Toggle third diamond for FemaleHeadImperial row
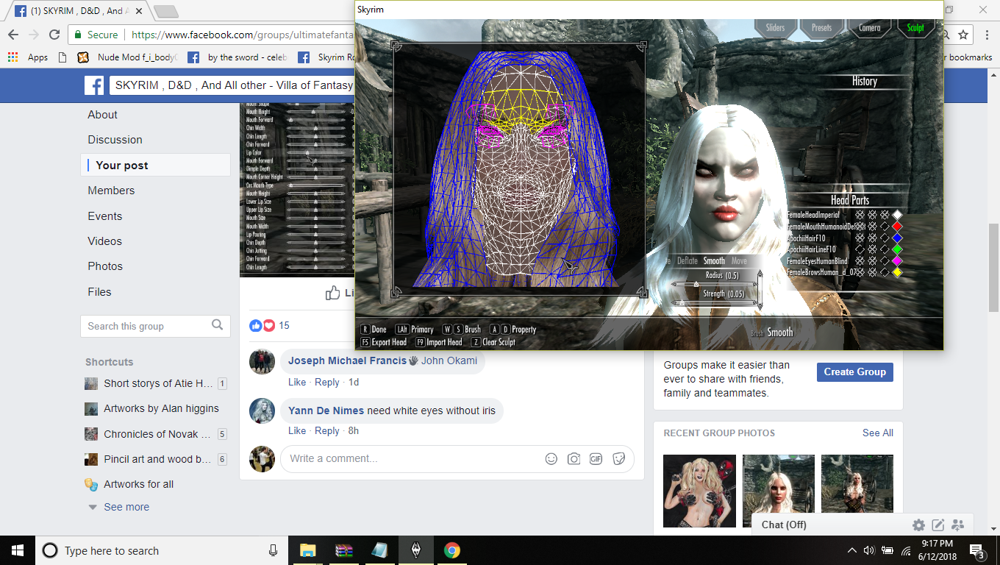Image resolution: width=1000 pixels, height=565 pixels. click(885, 215)
